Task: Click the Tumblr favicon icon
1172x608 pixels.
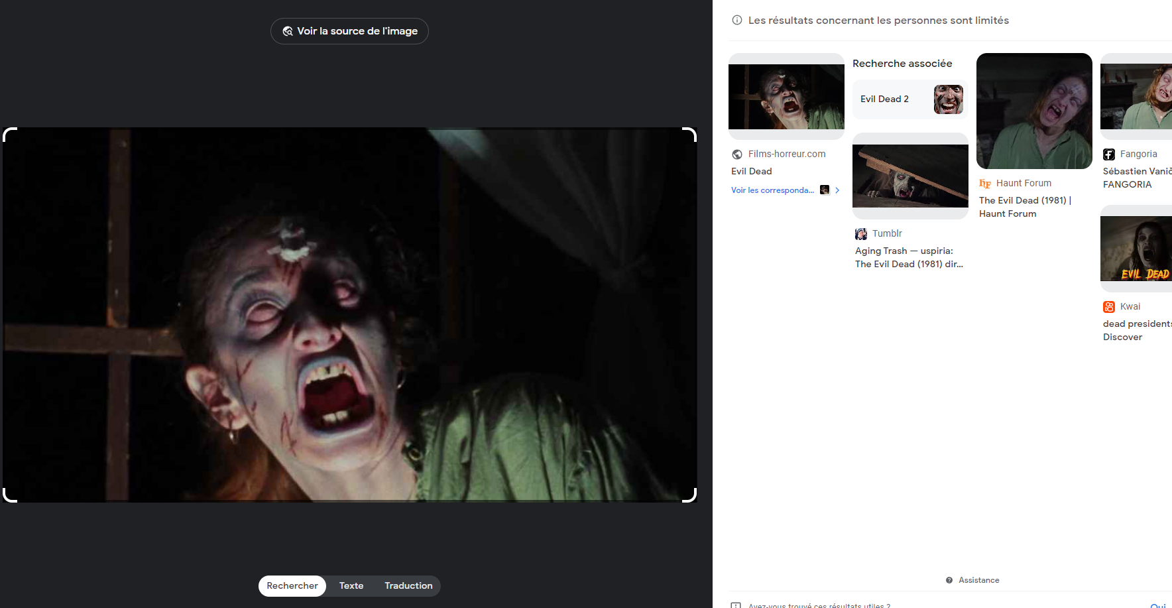Action: (x=861, y=234)
